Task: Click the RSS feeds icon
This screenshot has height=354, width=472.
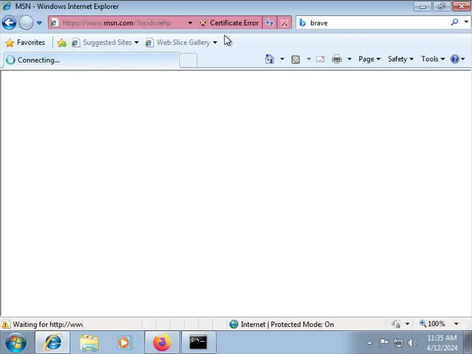Action: (295, 59)
